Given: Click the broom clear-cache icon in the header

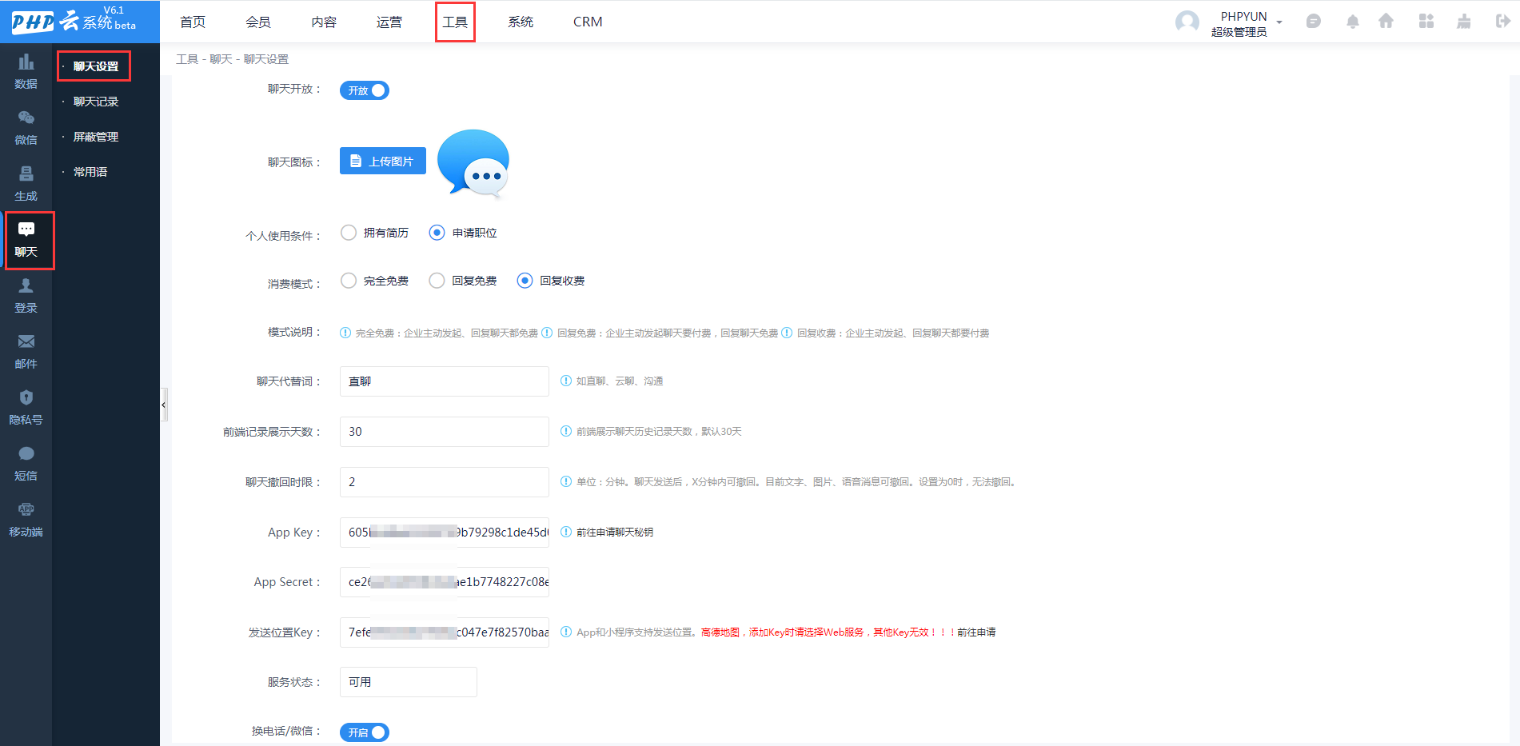Looking at the screenshot, I should 1463,22.
